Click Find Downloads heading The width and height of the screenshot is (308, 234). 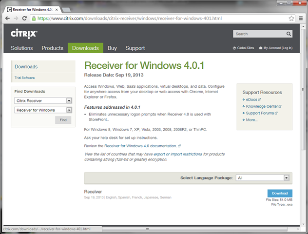point(30,91)
